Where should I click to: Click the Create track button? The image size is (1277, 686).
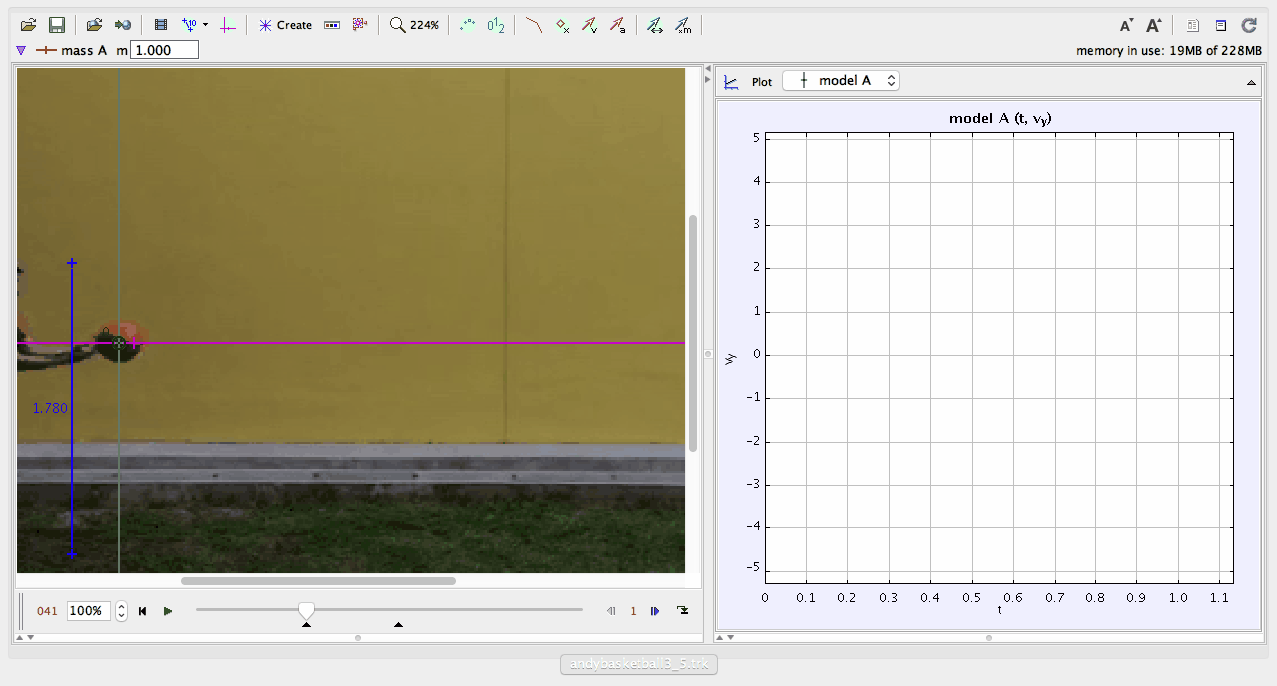click(x=285, y=25)
